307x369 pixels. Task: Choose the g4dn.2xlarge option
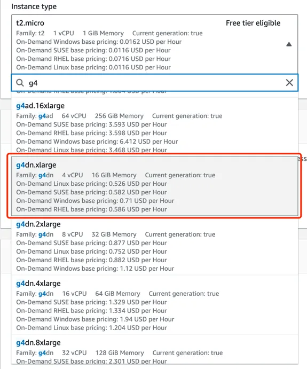click(x=154, y=246)
